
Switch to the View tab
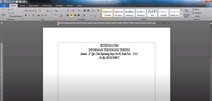click(x=79, y=6)
